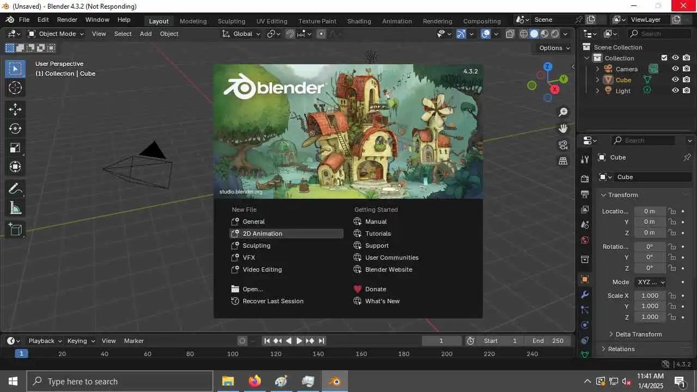
Task: Switch to Wireframe viewport shading
Action: [524, 34]
